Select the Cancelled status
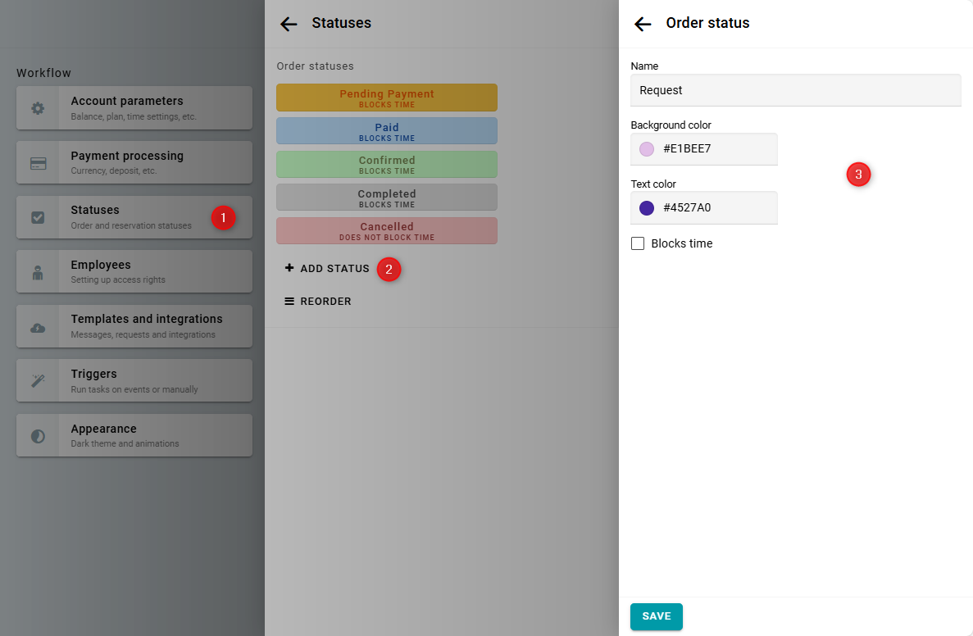Viewport: 973px width, 636px height. pos(387,230)
